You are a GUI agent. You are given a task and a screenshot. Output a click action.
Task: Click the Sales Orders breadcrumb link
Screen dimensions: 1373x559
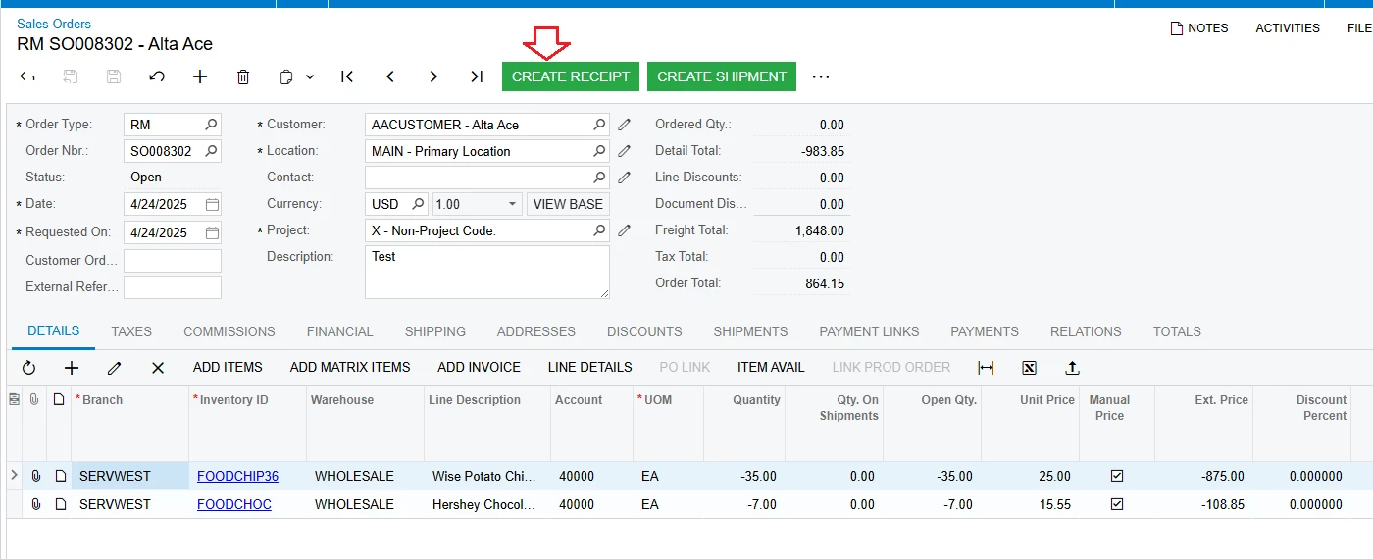(54, 24)
